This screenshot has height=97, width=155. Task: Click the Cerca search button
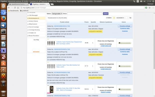coord(105,14)
